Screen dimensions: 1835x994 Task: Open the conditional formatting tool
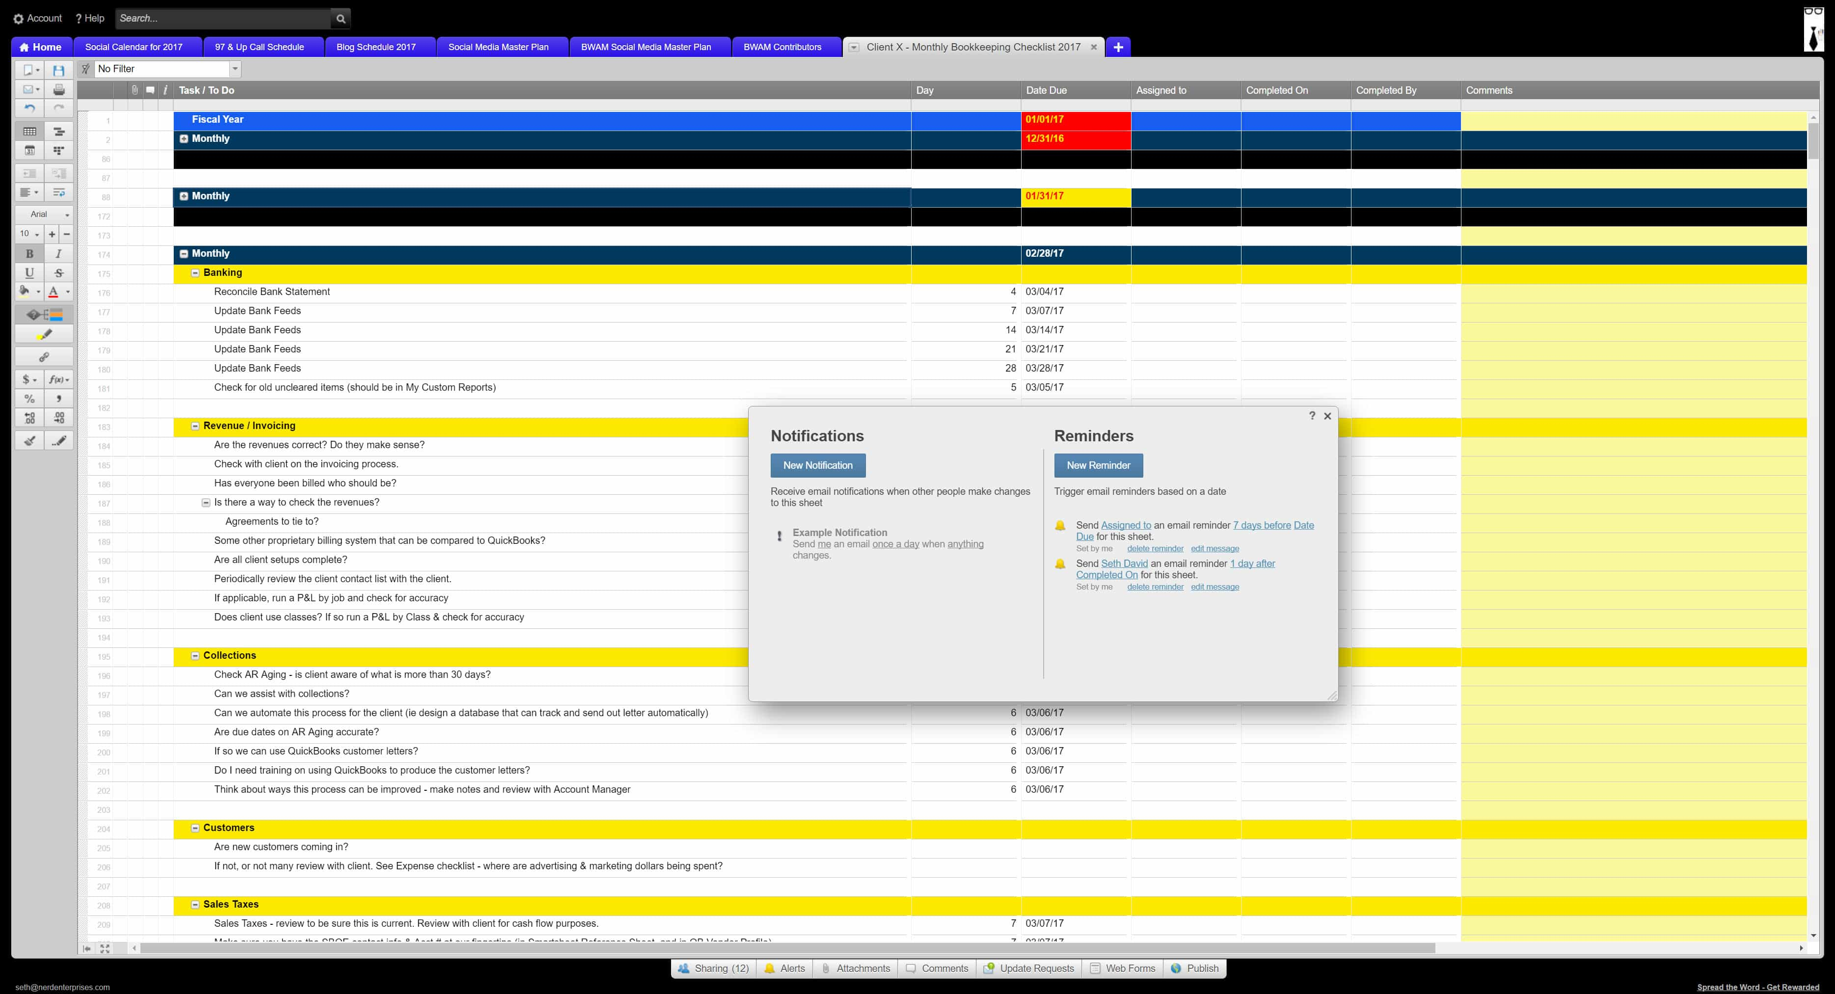coord(44,314)
